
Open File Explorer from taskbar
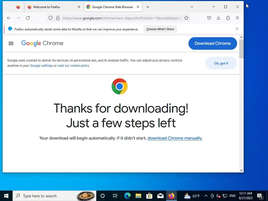coord(138,196)
